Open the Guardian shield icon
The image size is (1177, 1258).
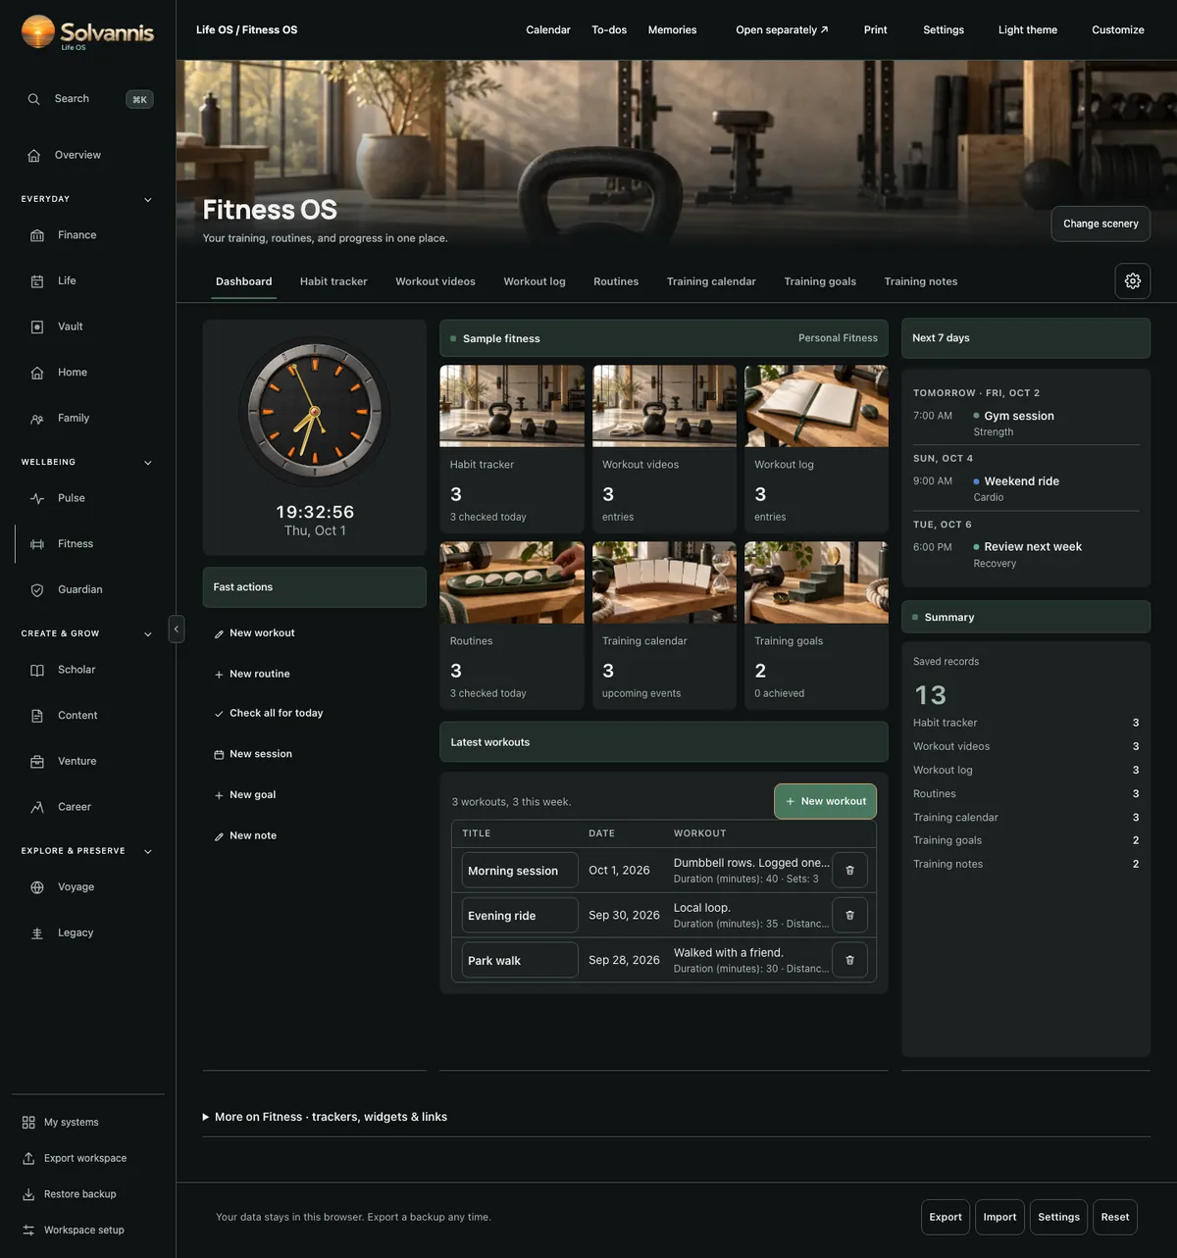point(37,589)
